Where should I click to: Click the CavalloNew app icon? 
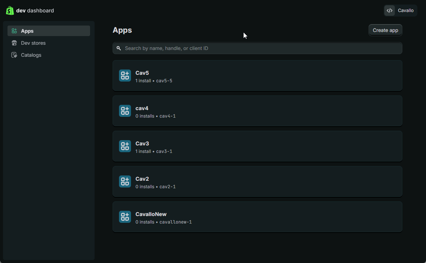point(125,217)
